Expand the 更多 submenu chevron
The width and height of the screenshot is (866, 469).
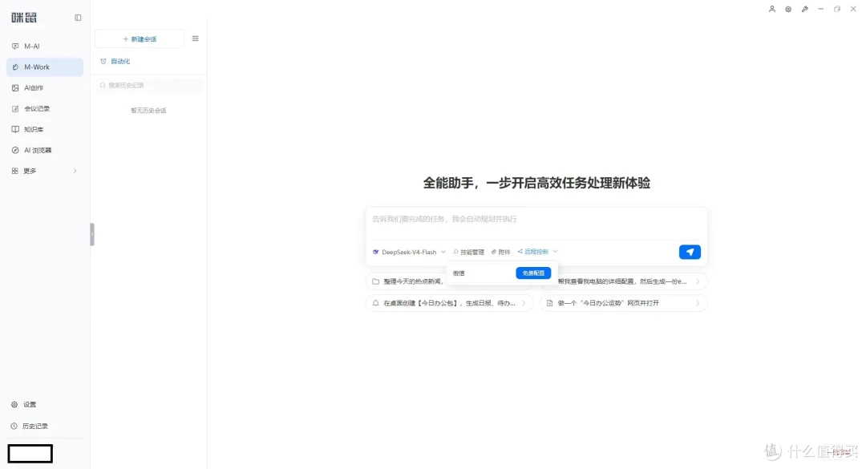point(75,172)
